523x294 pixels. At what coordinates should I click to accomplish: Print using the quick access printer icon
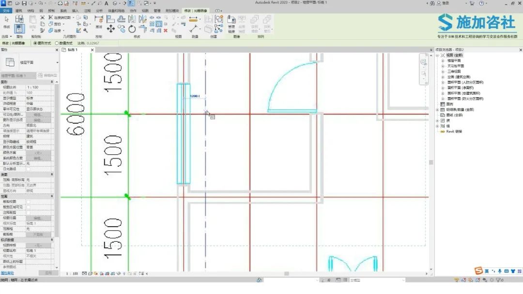click(x=60, y=3)
